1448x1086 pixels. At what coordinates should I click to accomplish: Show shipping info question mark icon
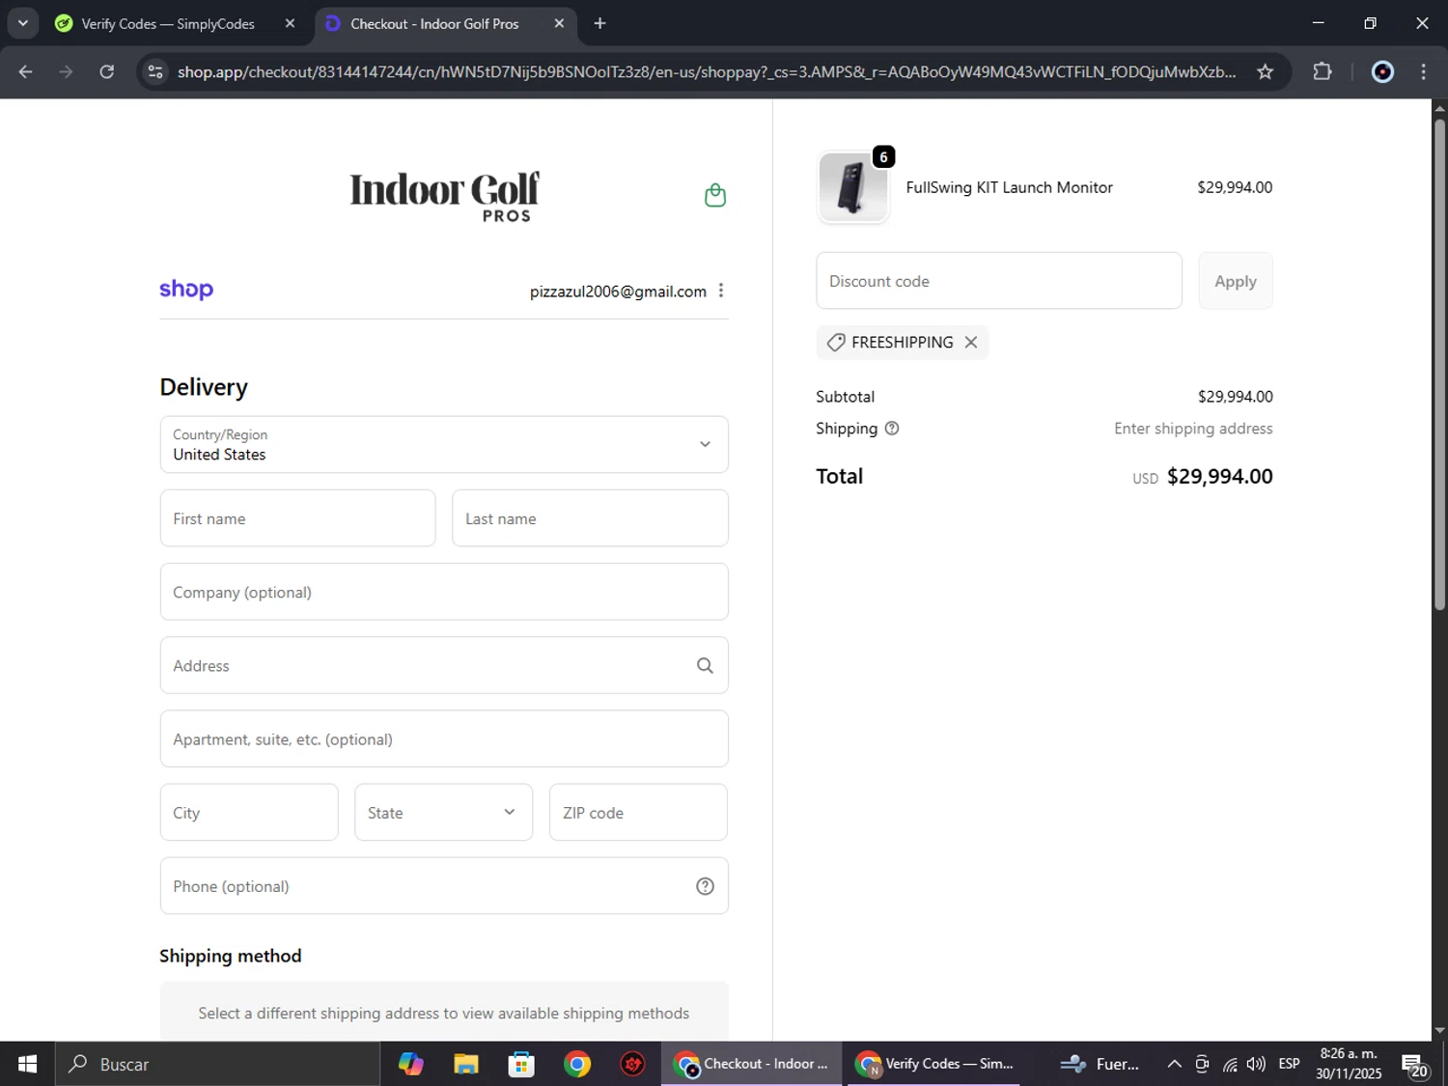coord(892,429)
